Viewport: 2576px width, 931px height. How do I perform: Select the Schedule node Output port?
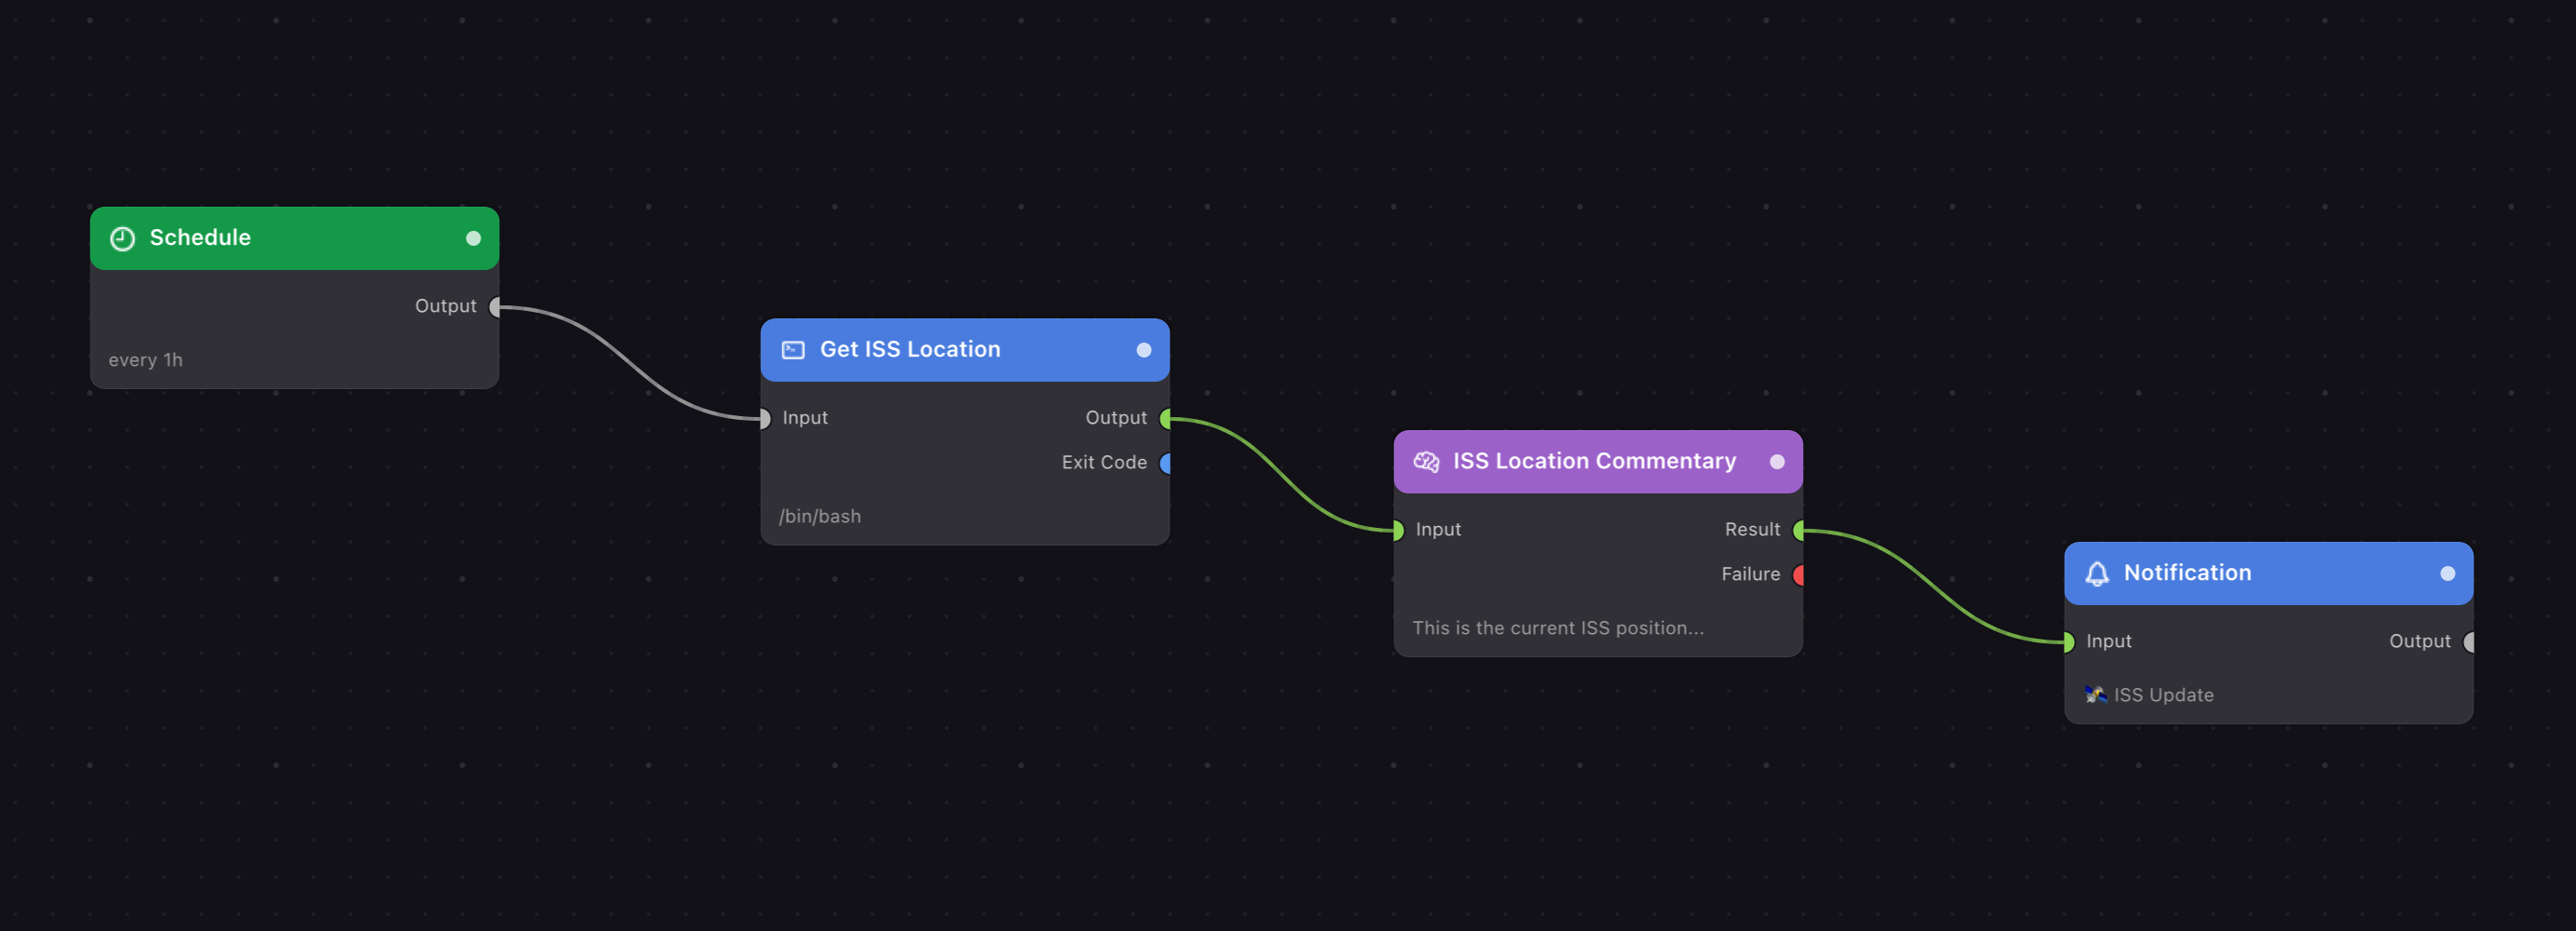coord(495,307)
